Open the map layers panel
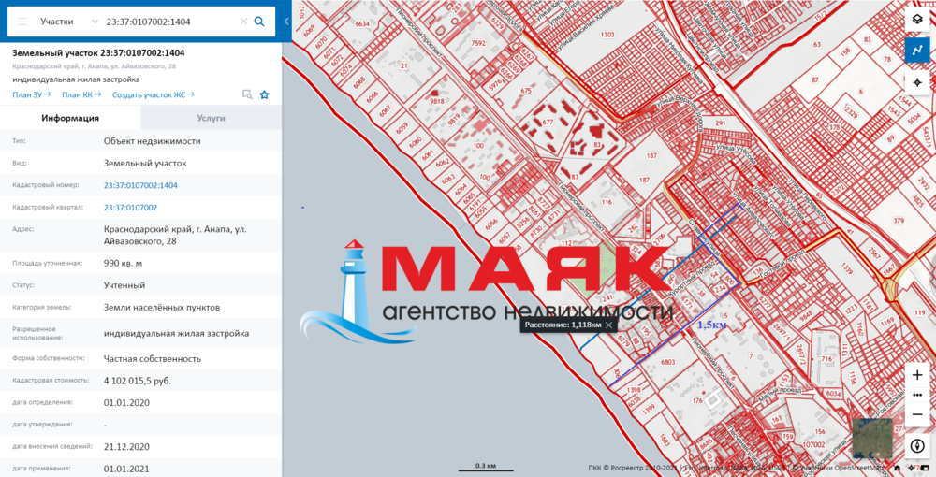This screenshot has width=936, height=477. tap(917, 19)
